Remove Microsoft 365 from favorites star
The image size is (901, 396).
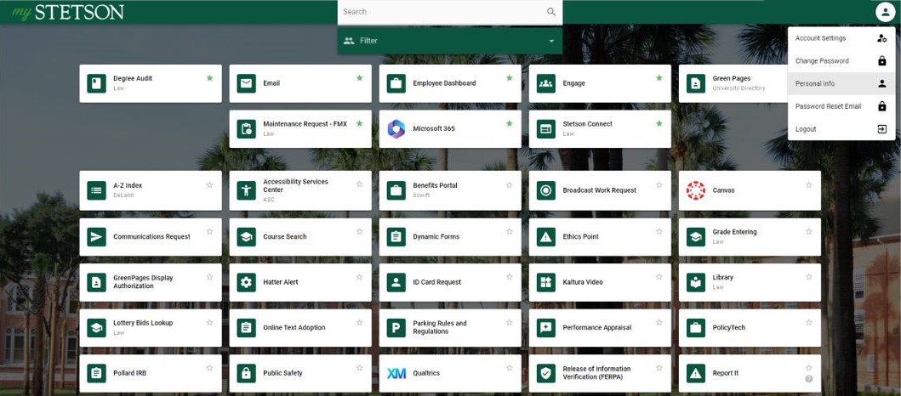(510, 123)
